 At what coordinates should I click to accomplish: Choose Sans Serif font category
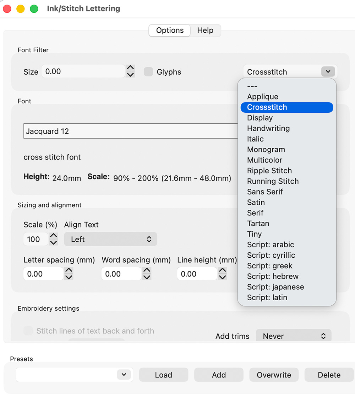pyautogui.click(x=287, y=192)
